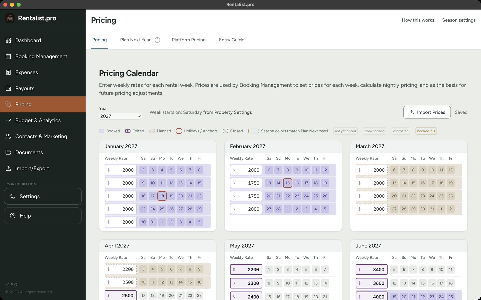Image resolution: width=481 pixels, height=300 pixels.
Task: Open the Help button in sidebar
Action: (43, 216)
